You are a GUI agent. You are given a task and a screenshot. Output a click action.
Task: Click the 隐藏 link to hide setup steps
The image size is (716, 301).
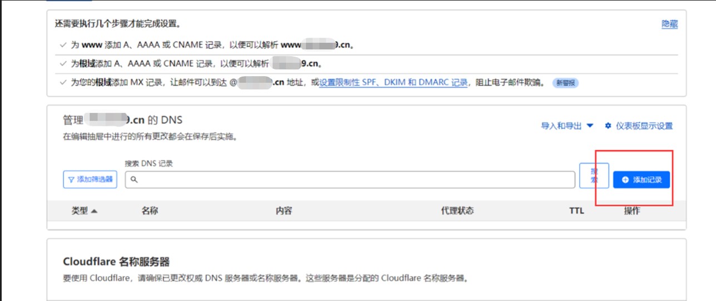[669, 24]
